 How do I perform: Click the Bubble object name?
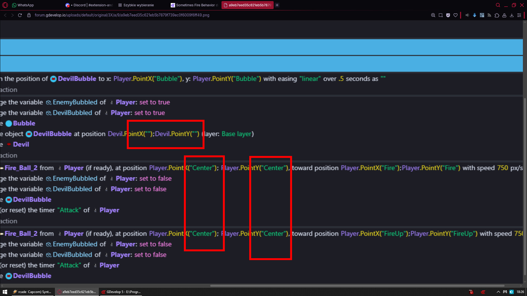pyautogui.click(x=24, y=123)
